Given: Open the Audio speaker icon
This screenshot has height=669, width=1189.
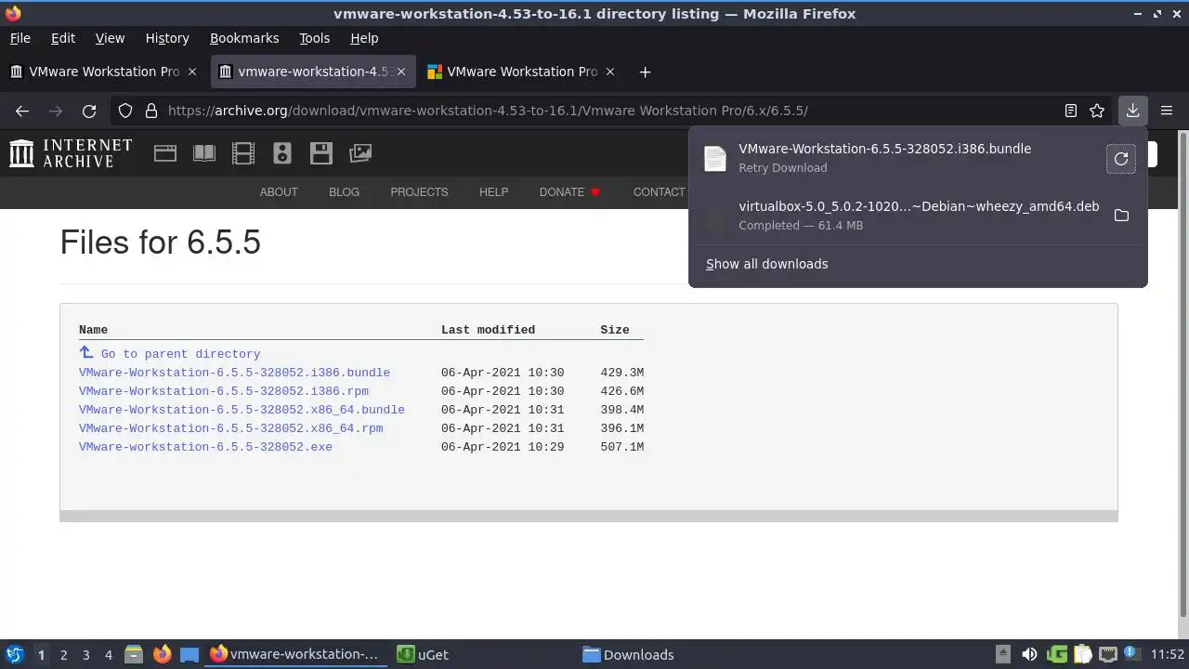Looking at the screenshot, I should tap(282, 153).
